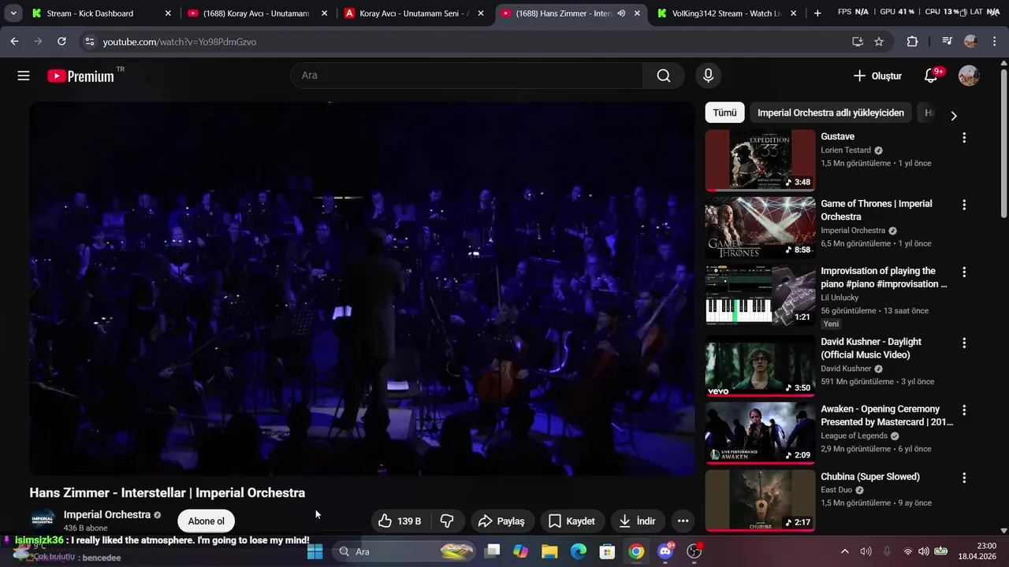Image resolution: width=1009 pixels, height=567 pixels.
Task: Open the Chubina (Super Slowed) title
Action: (x=870, y=476)
